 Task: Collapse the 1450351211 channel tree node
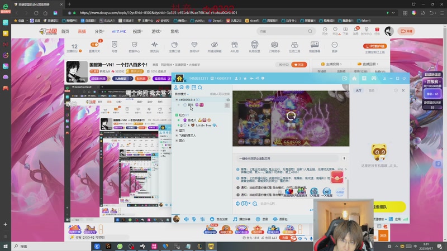coord(177,100)
